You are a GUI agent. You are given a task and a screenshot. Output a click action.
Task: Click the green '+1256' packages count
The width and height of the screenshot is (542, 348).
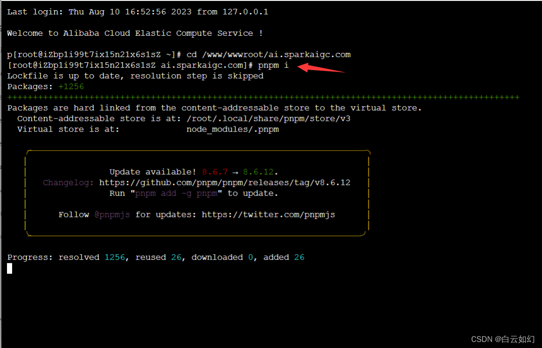point(71,86)
